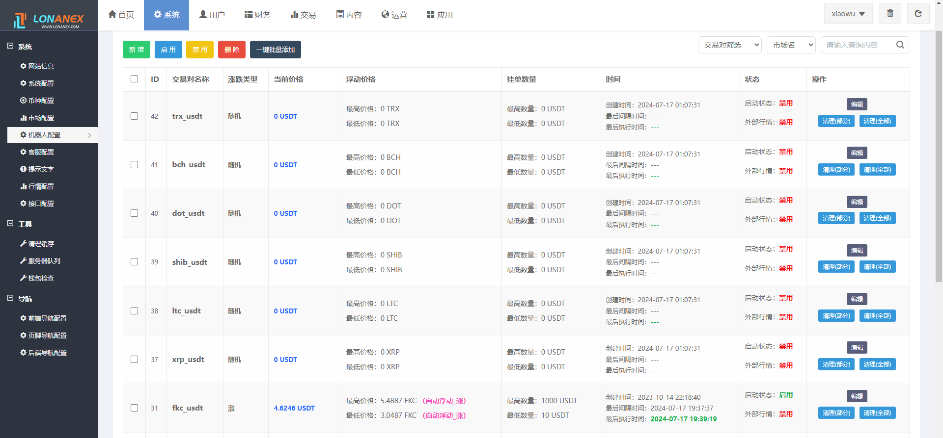Tick the checkbox for trx_usdt row
The height and width of the screenshot is (438, 943).
(134, 116)
